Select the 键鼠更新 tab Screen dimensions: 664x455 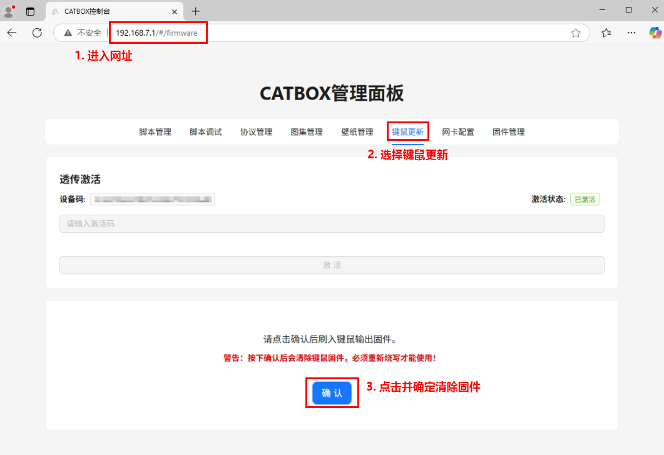coord(408,132)
